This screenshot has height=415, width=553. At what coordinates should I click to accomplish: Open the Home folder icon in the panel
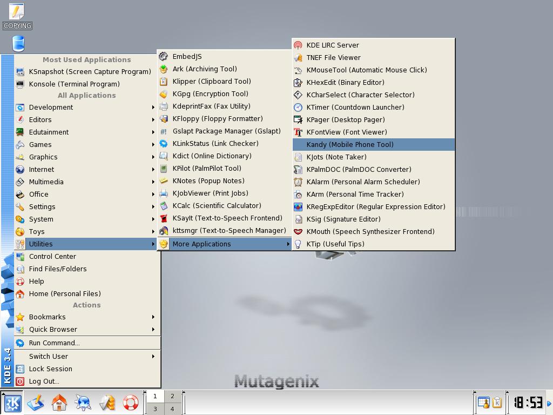coord(59,403)
